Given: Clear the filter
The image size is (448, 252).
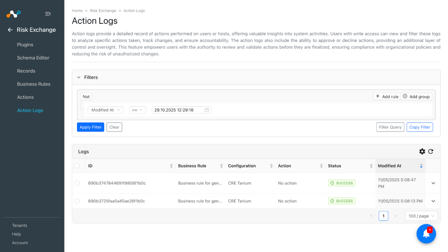Looking at the screenshot, I should (114, 127).
